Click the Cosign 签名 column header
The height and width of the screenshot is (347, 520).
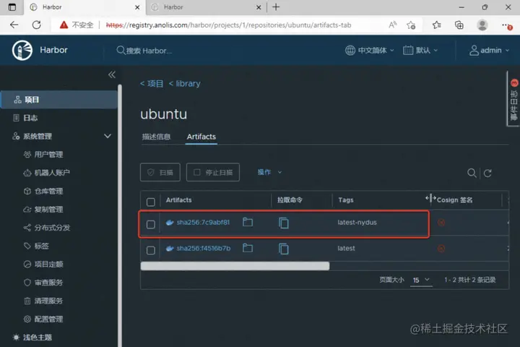455,200
